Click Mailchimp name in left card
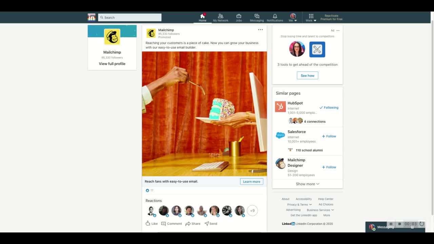 point(112,52)
